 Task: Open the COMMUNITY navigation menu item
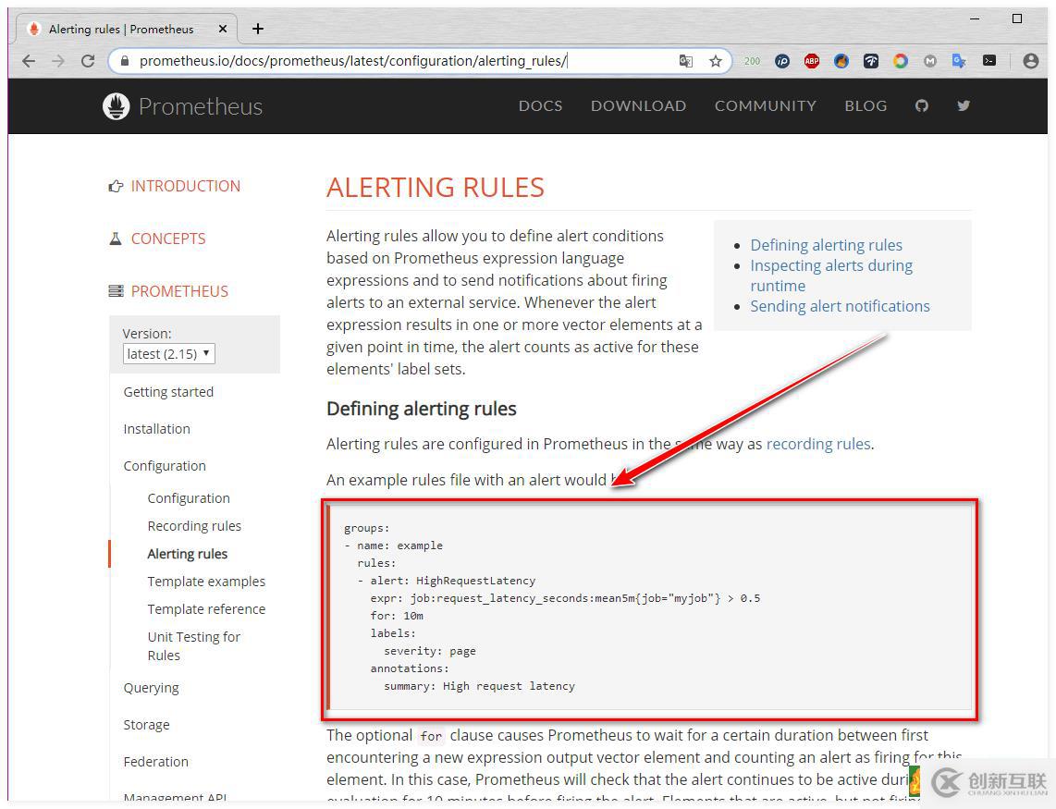(x=765, y=105)
